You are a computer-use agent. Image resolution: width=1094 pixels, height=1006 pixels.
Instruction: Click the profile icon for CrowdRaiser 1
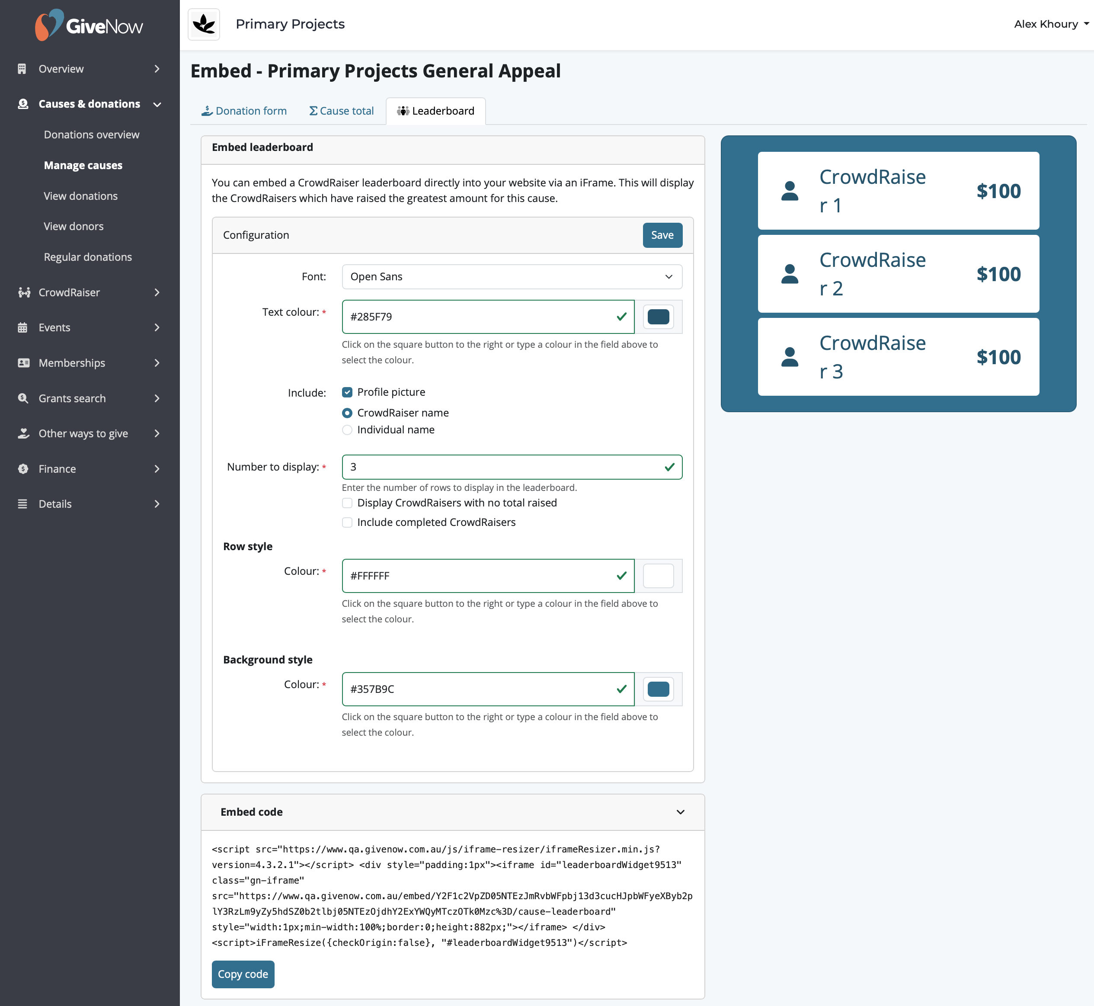pos(790,191)
